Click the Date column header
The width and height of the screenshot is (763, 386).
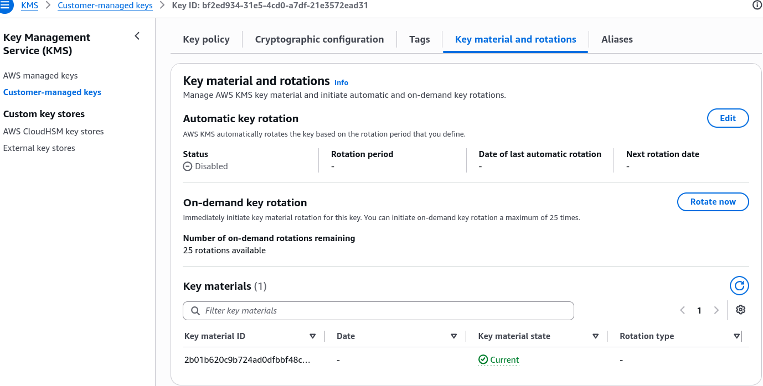pyautogui.click(x=346, y=336)
